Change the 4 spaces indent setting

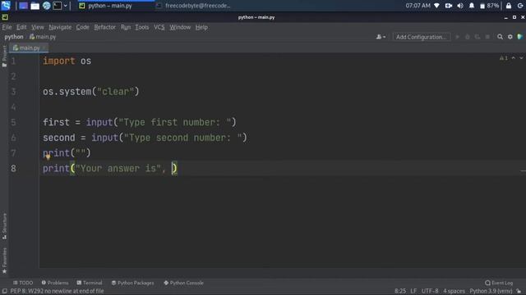[454, 291]
